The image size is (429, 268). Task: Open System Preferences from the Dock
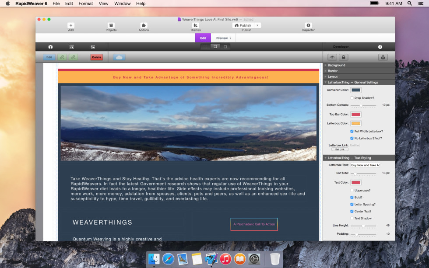pos(254,259)
